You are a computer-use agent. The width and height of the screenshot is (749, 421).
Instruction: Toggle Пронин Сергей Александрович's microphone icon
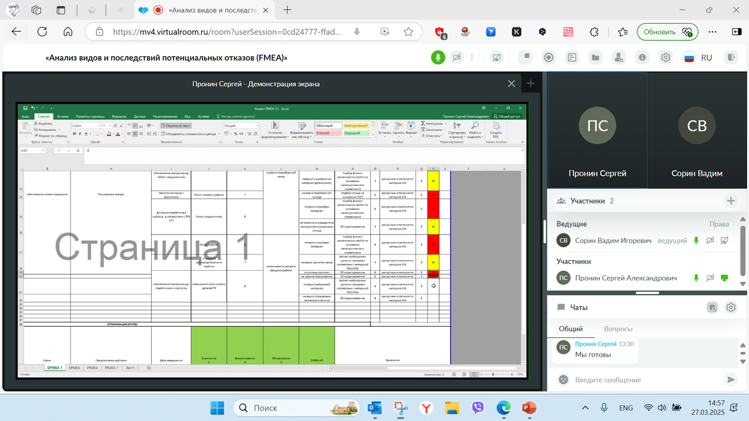(x=697, y=278)
